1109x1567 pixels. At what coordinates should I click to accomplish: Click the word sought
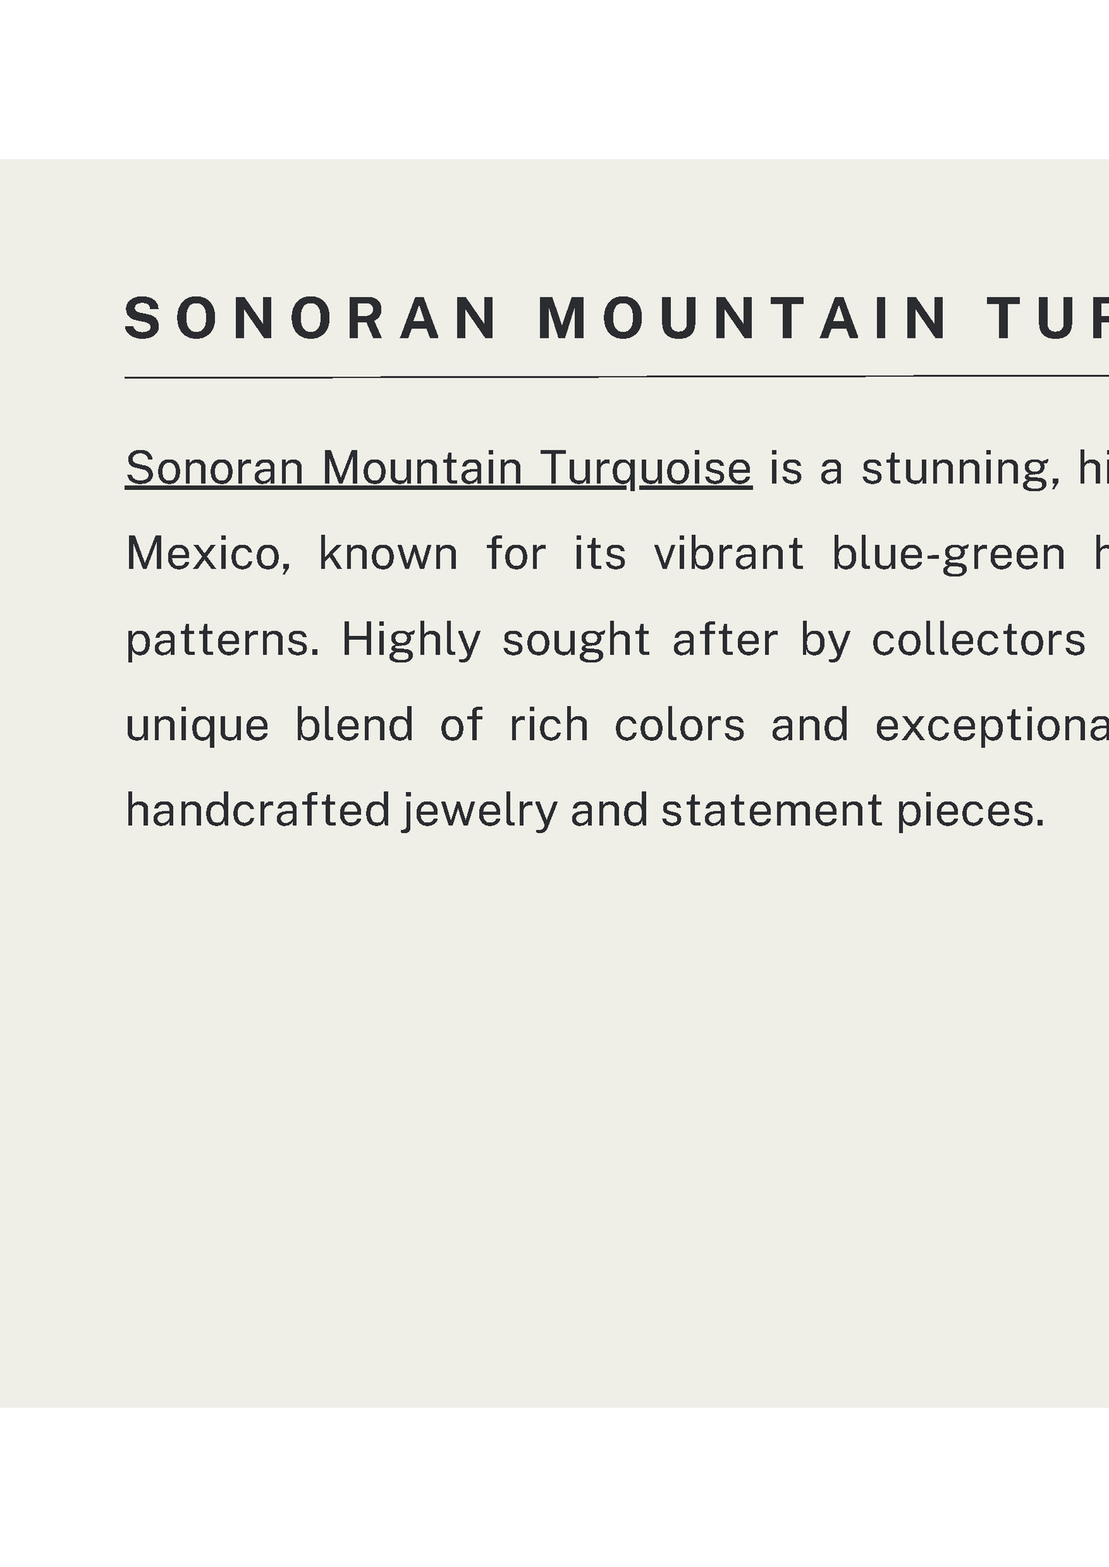(x=575, y=641)
